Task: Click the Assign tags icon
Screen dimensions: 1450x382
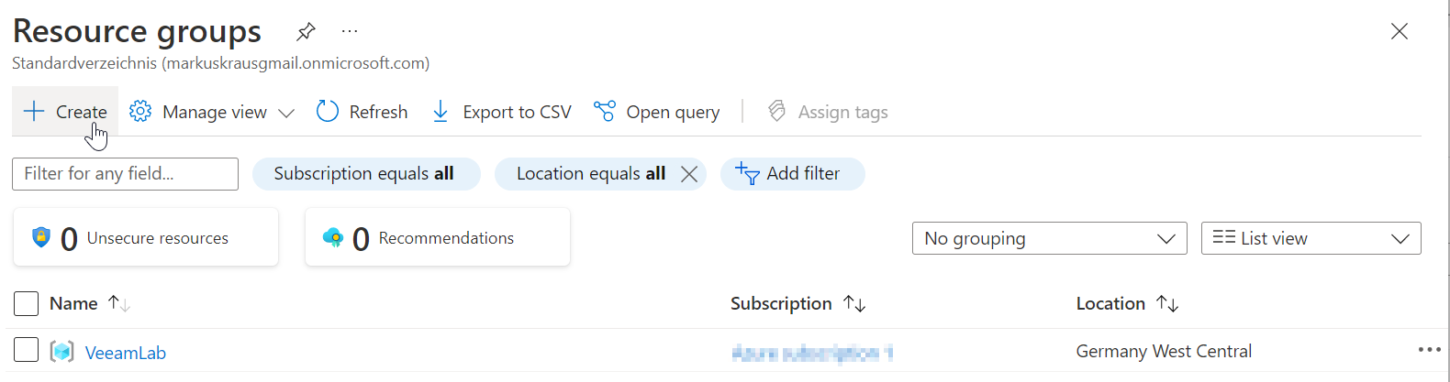Action: pos(777,112)
